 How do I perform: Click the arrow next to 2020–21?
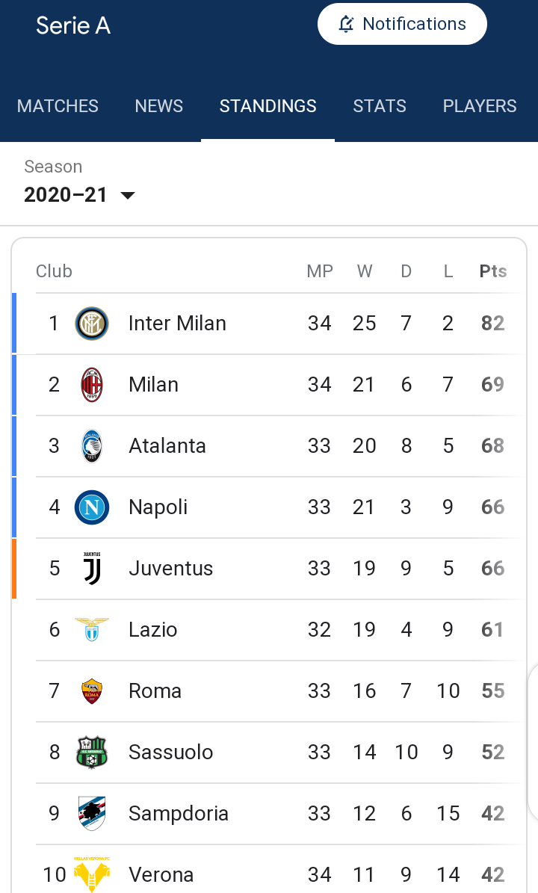[x=128, y=195]
